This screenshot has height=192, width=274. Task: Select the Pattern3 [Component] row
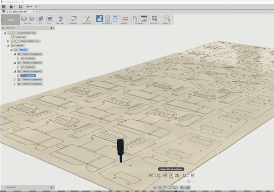point(30,71)
